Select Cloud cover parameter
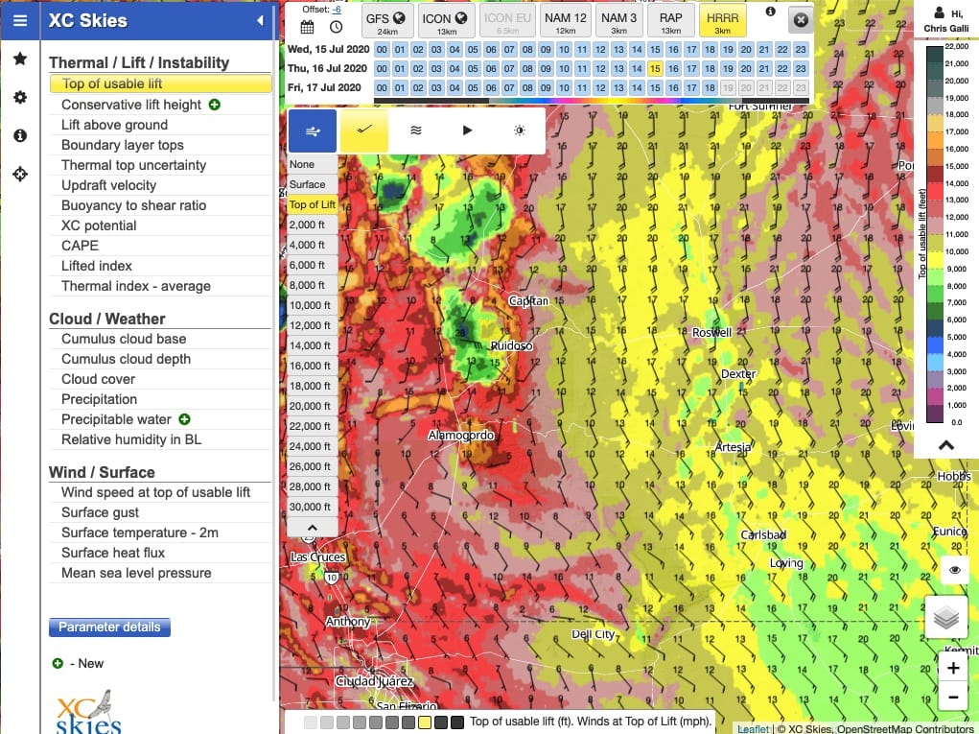This screenshot has width=979, height=734. pos(160,379)
